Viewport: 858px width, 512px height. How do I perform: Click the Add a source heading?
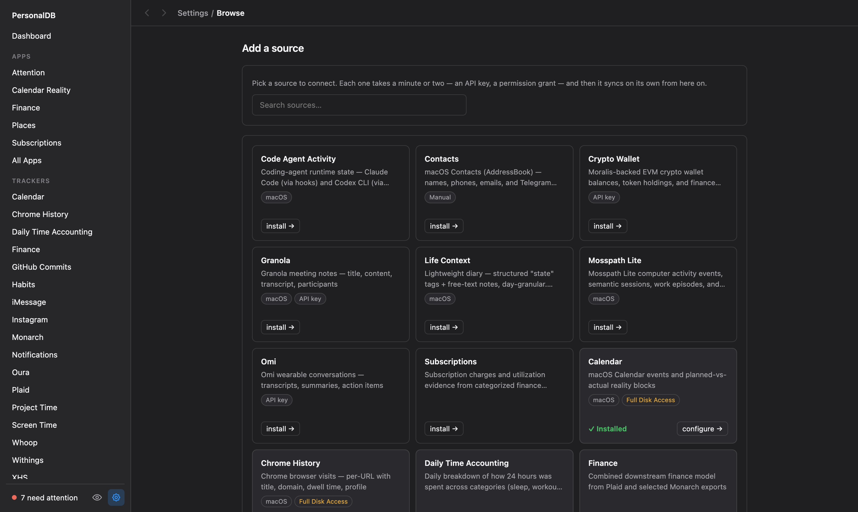(273, 48)
